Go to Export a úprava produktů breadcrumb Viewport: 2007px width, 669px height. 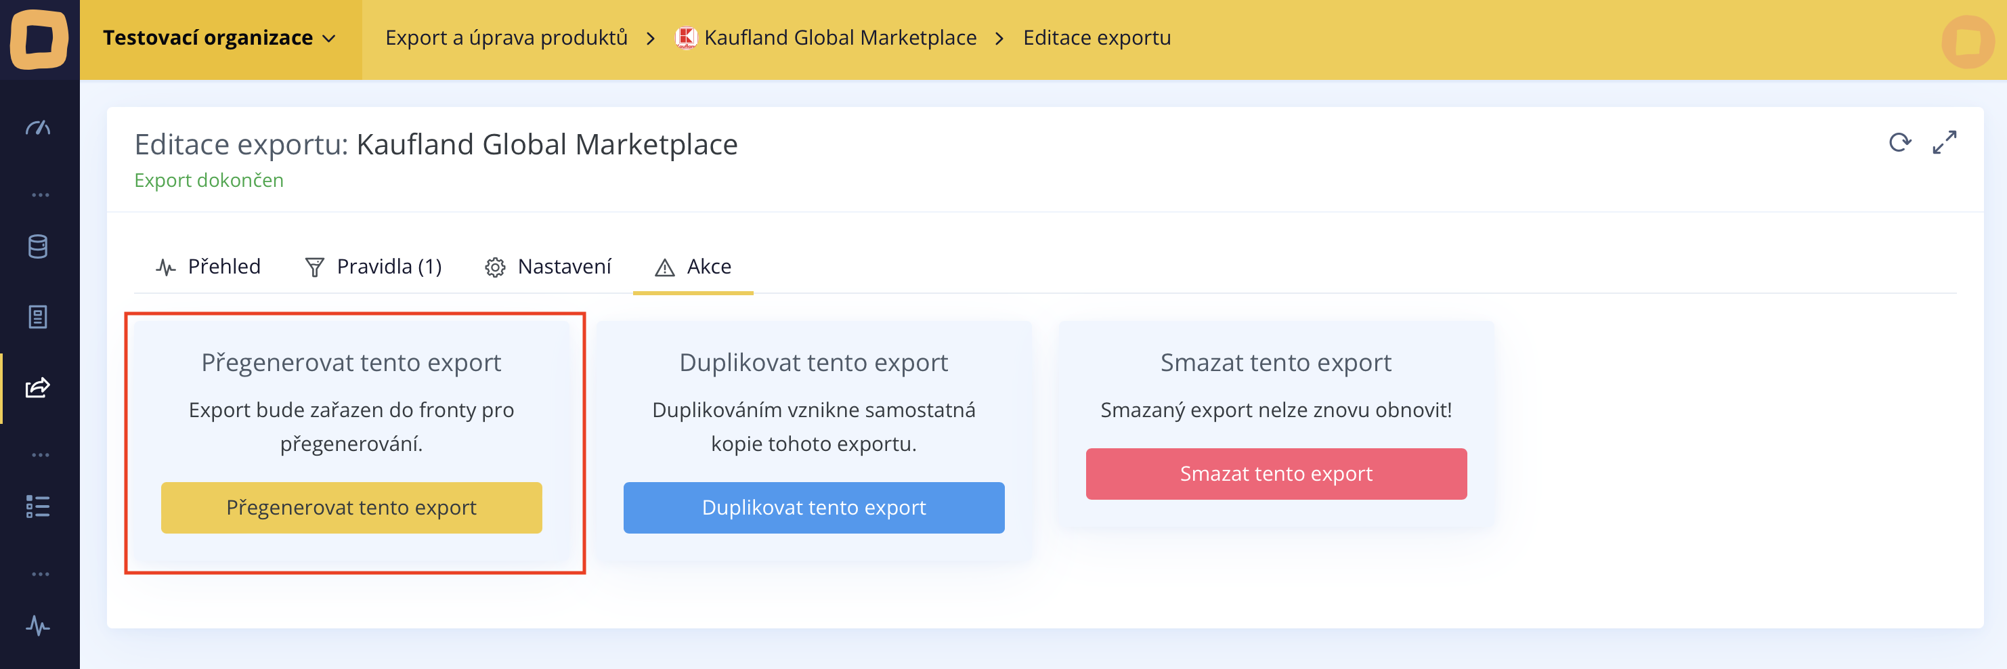(506, 38)
